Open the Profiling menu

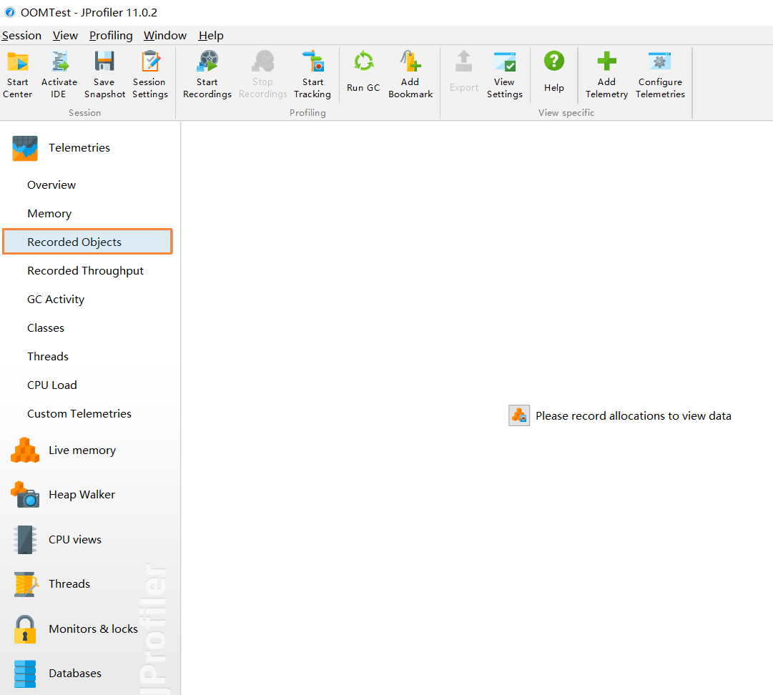coord(111,36)
